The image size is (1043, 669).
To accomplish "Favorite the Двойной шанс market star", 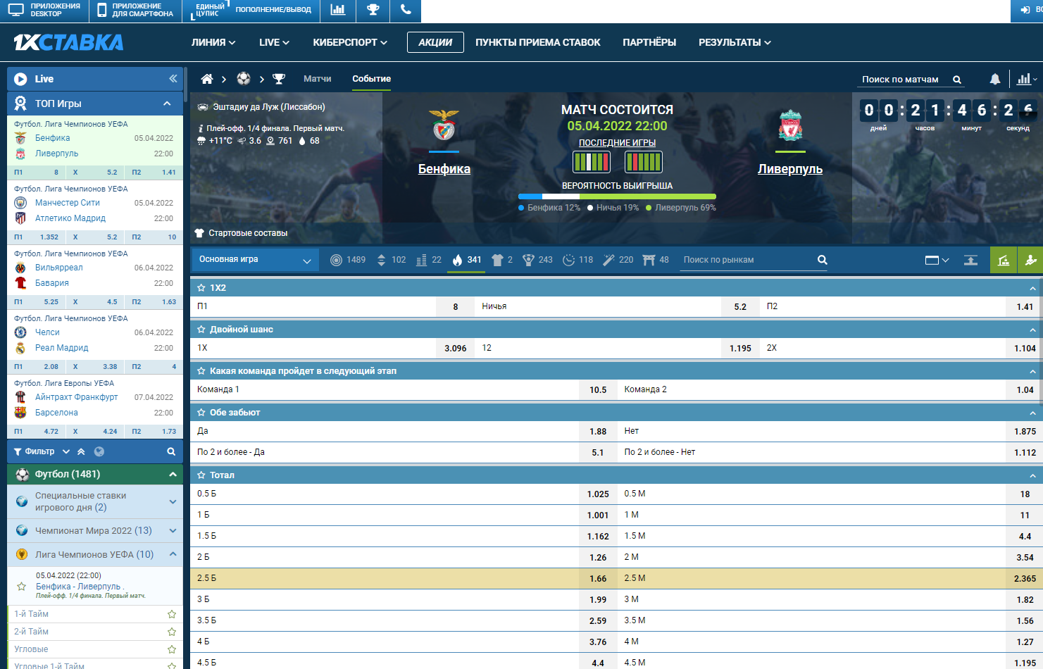I will click(201, 330).
